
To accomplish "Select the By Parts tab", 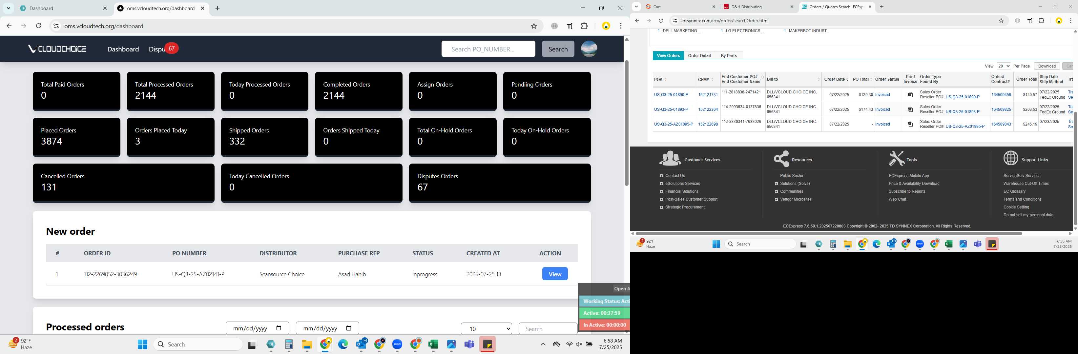I will point(729,56).
